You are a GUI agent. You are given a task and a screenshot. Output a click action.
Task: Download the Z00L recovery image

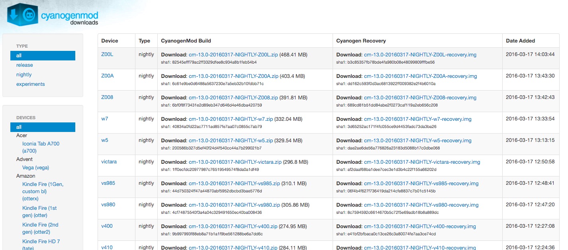click(420, 54)
